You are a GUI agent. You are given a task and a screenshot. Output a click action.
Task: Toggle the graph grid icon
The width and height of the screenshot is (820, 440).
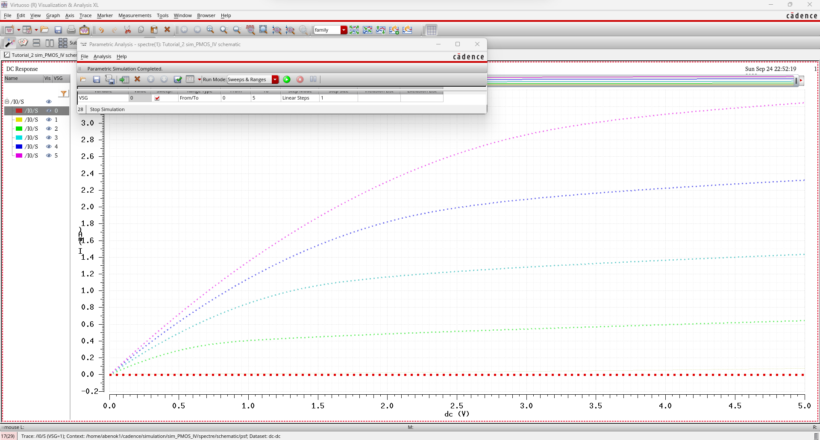[432, 30]
